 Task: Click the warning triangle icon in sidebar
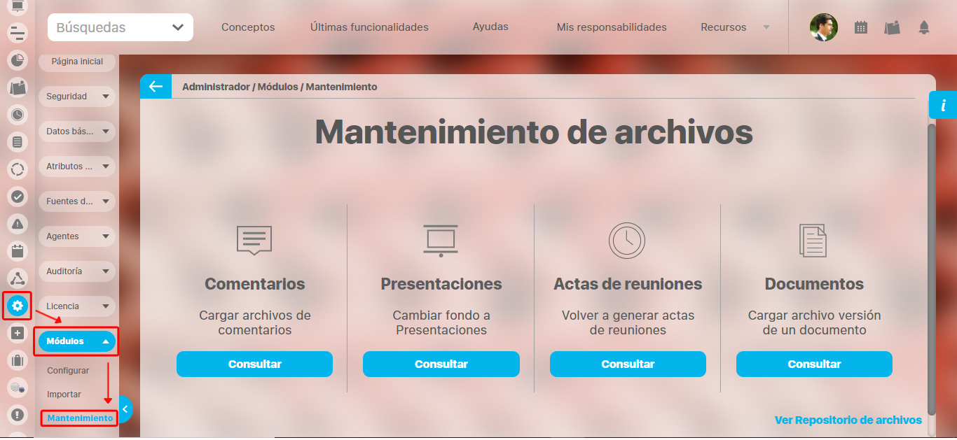tap(18, 224)
